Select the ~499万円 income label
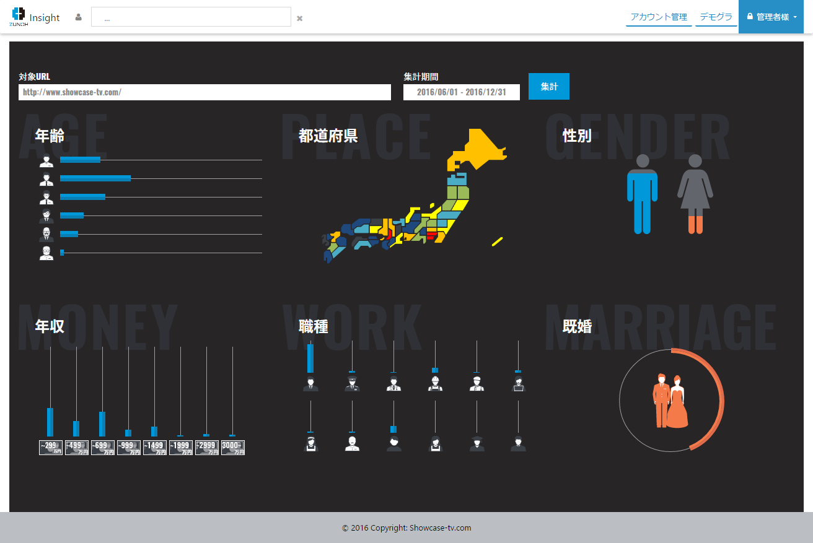Image resolution: width=813 pixels, height=543 pixels. point(77,448)
